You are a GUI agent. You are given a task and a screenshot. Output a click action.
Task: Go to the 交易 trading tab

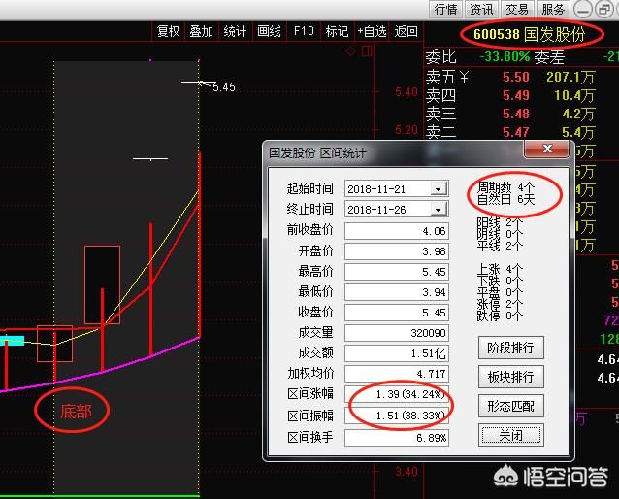[517, 9]
